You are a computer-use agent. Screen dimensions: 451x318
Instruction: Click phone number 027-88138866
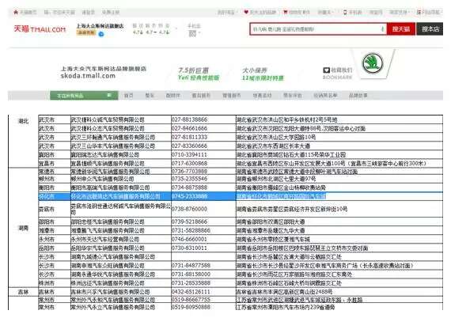189,119
